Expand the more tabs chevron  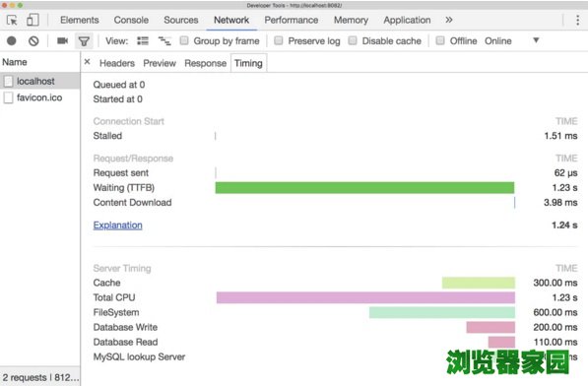click(x=449, y=20)
